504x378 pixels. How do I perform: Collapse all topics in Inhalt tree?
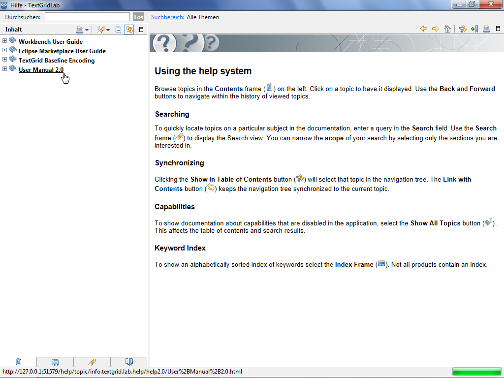(x=118, y=30)
